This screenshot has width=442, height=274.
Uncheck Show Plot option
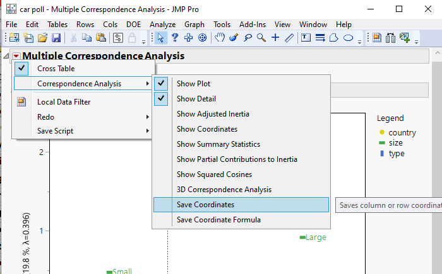click(193, 84)
